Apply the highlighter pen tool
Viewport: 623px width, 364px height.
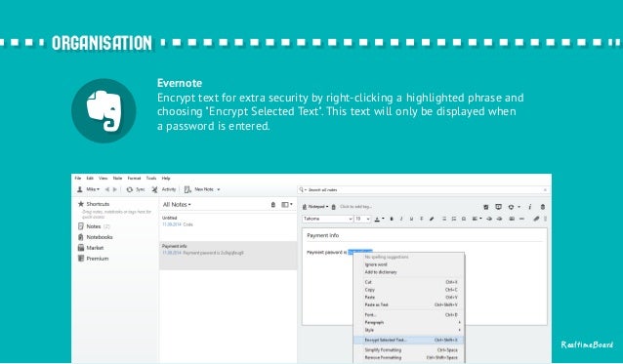[x=432, y=219]
